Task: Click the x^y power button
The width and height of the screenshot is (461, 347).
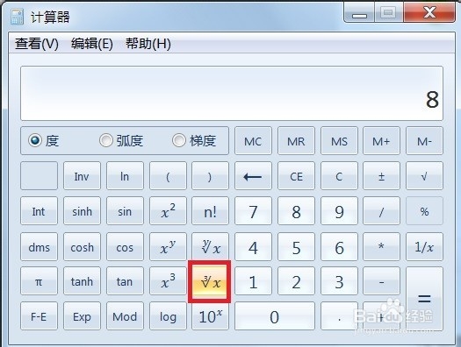Action: tap(168, 247)
